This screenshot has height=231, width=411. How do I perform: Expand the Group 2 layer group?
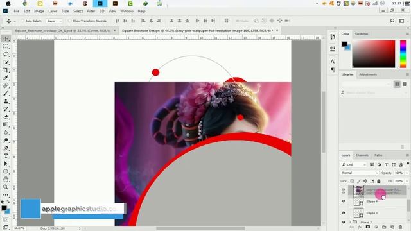coord(350,222)
